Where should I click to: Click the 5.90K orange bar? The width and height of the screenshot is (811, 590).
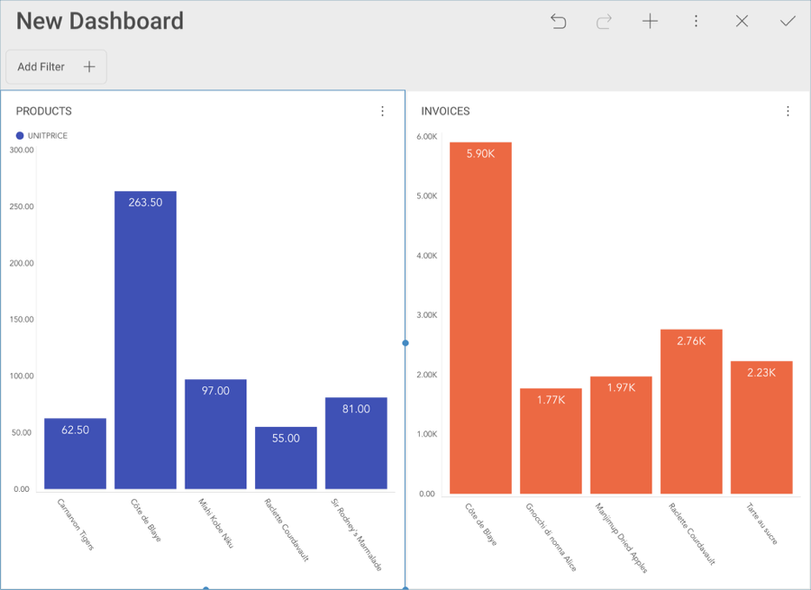[x=480, y=318]
